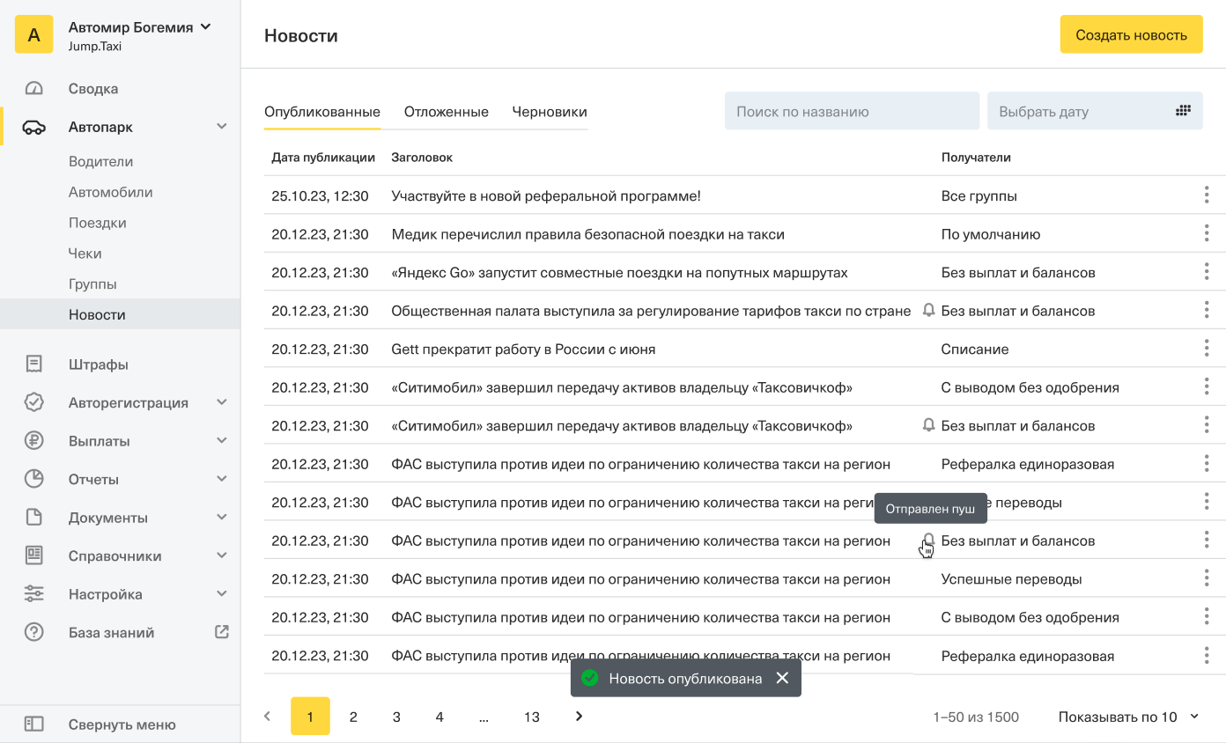
Task: Click the Сводка dashboard gauge icon
Action: (33, 89)
